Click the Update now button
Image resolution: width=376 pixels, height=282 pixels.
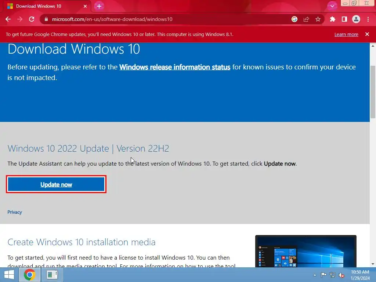coord(56,184)
